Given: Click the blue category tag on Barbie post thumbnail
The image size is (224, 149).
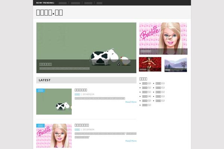Looking at the screenshot, I should tap(40, 126).
